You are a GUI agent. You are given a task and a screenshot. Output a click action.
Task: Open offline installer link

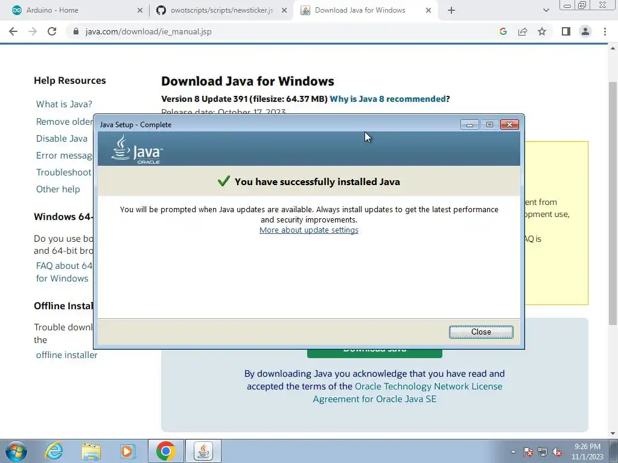[66, 355]
